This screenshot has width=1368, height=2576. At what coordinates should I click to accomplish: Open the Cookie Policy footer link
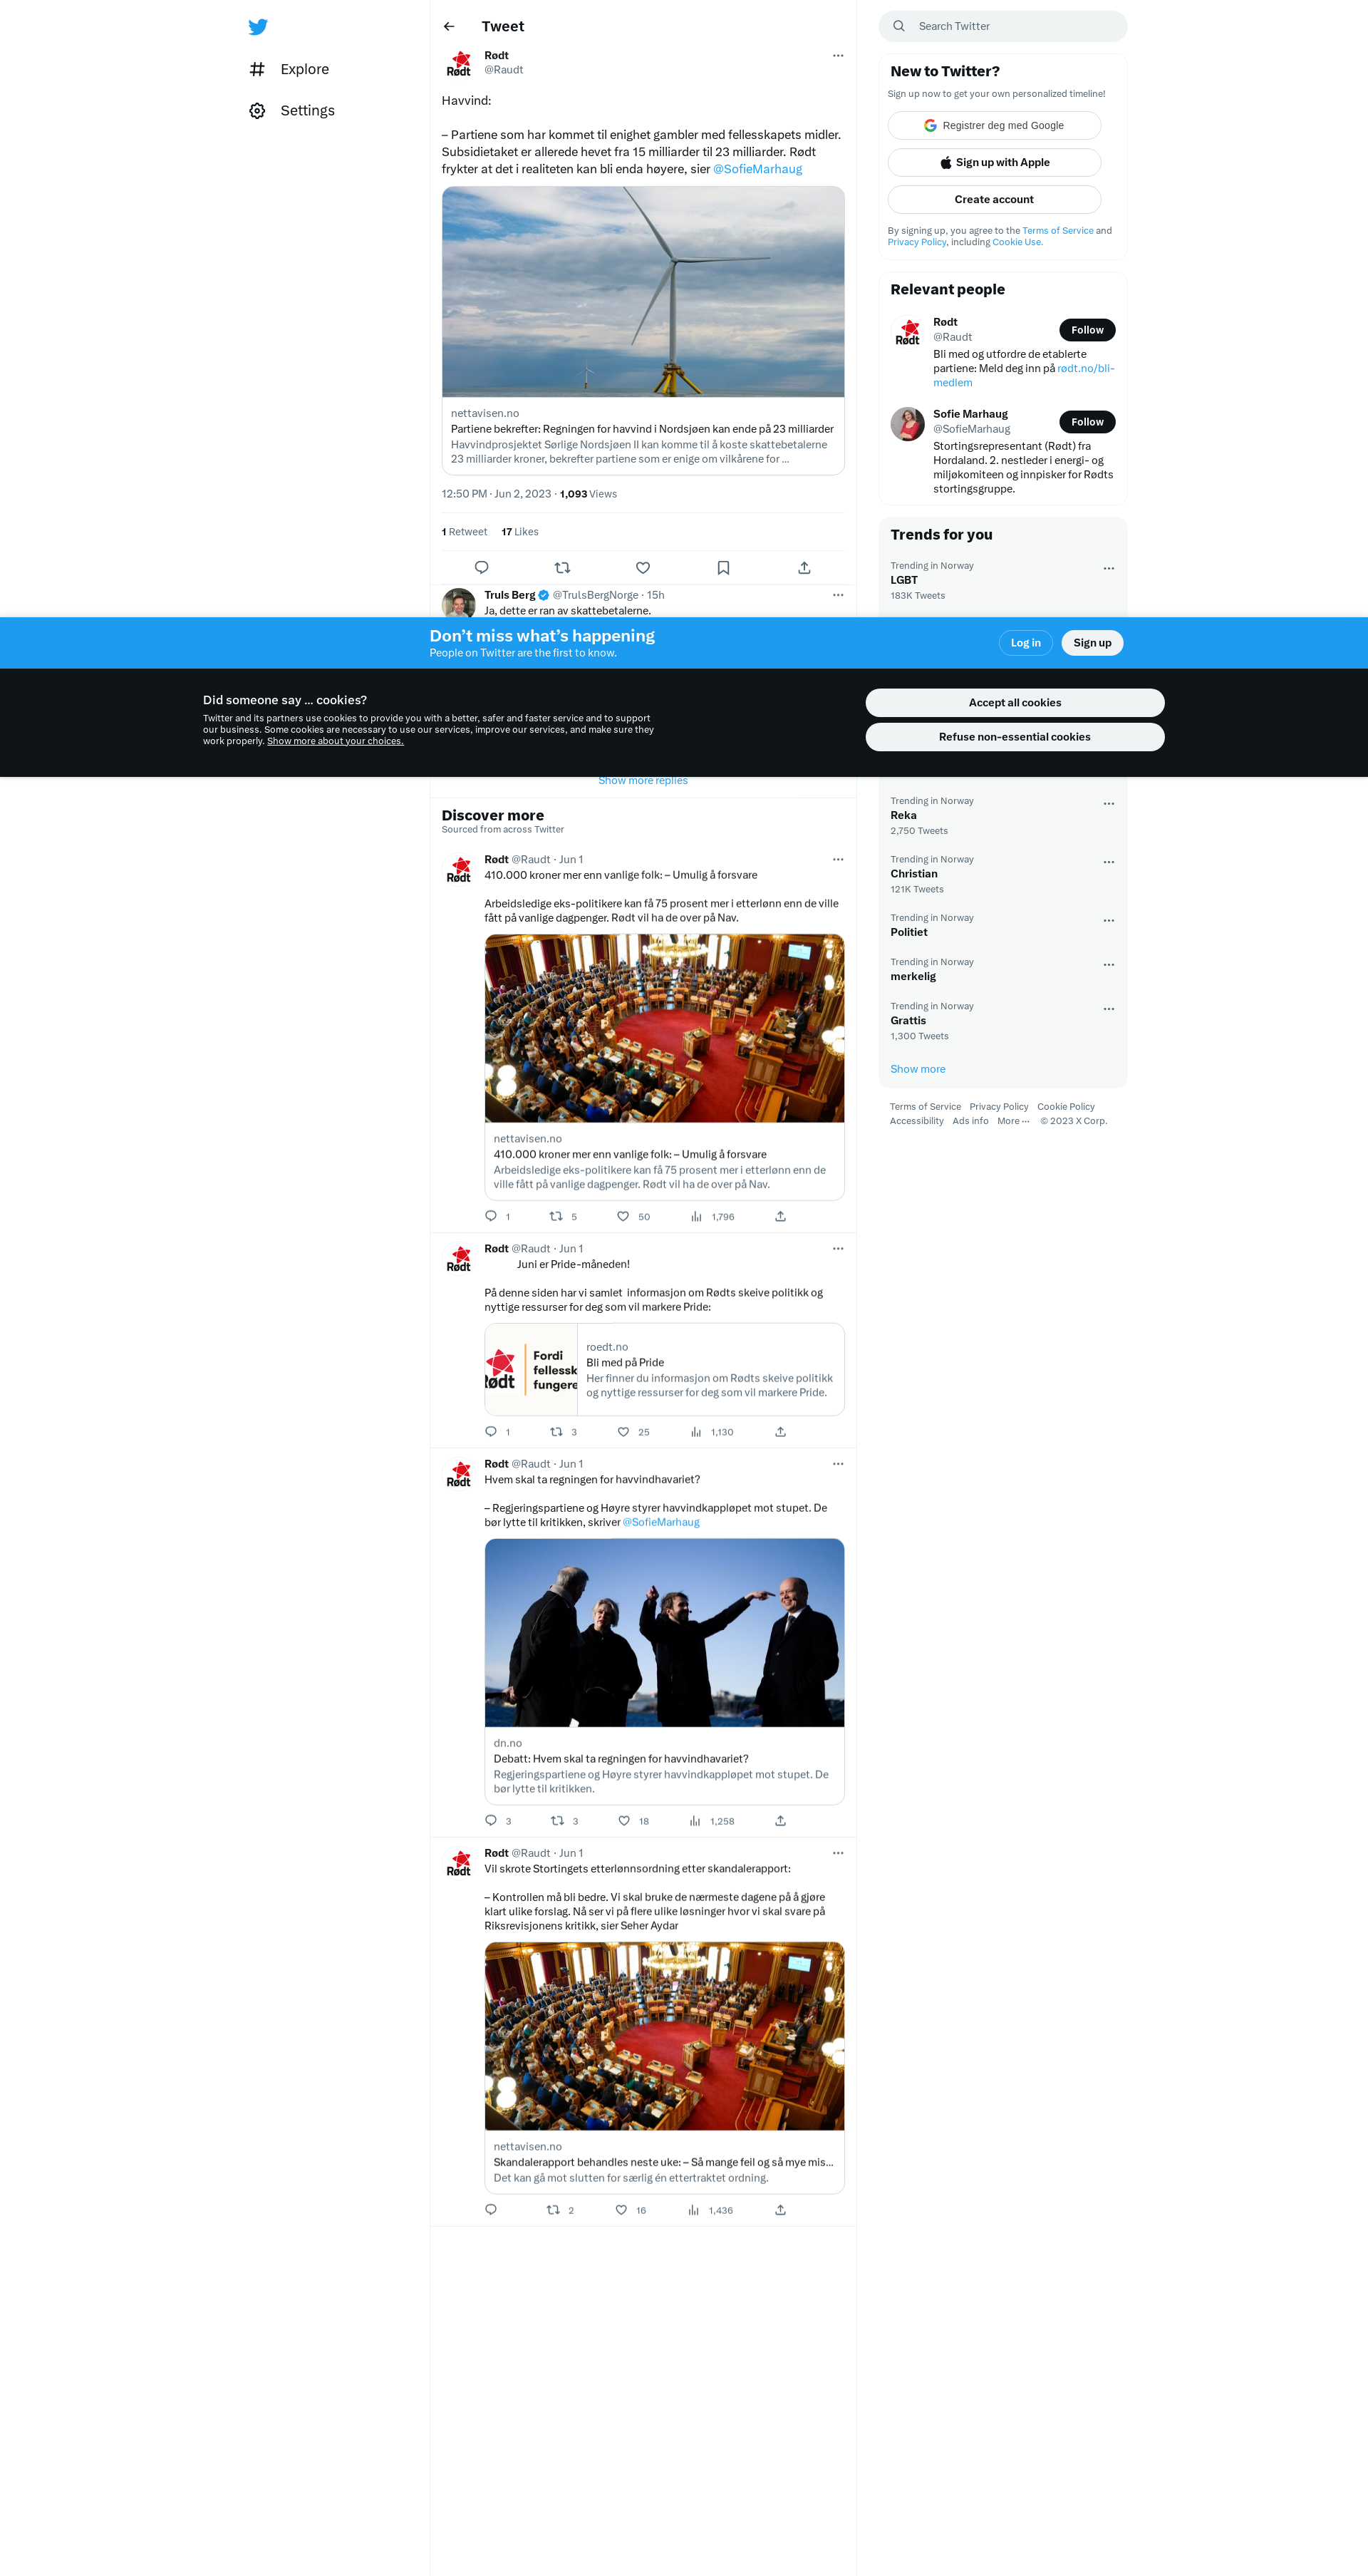click(1065, 1107)
